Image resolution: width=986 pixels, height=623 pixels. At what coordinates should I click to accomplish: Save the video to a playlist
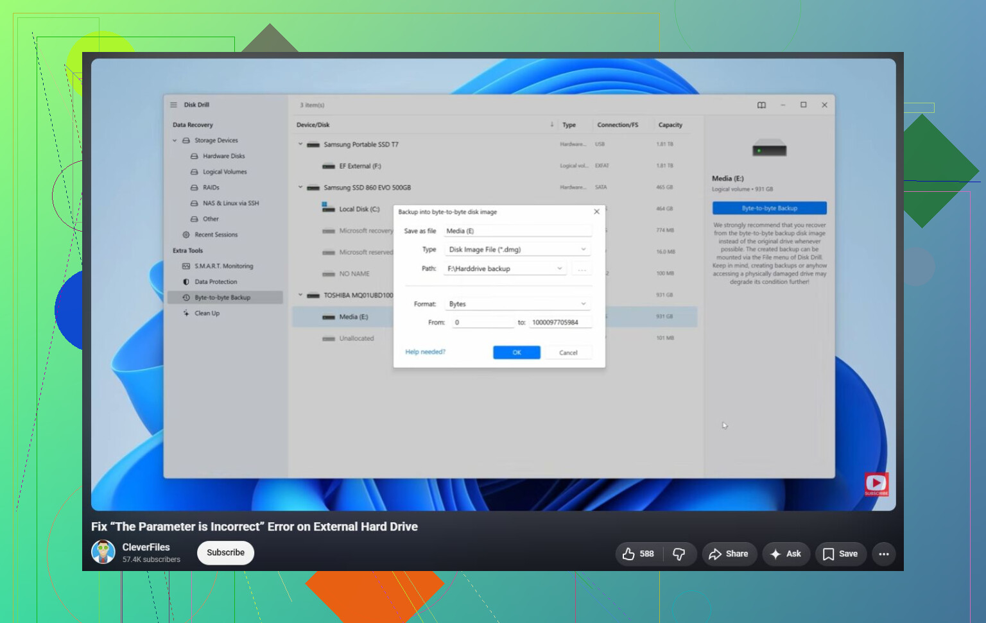[x=840, y=554]
